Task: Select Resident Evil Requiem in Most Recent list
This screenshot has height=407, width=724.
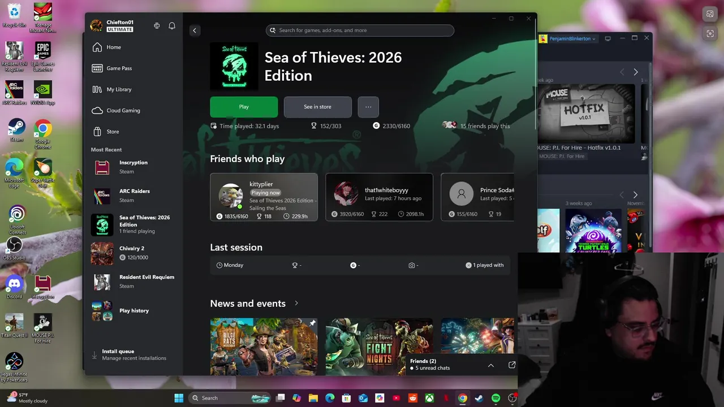Action: pos(133,282)
